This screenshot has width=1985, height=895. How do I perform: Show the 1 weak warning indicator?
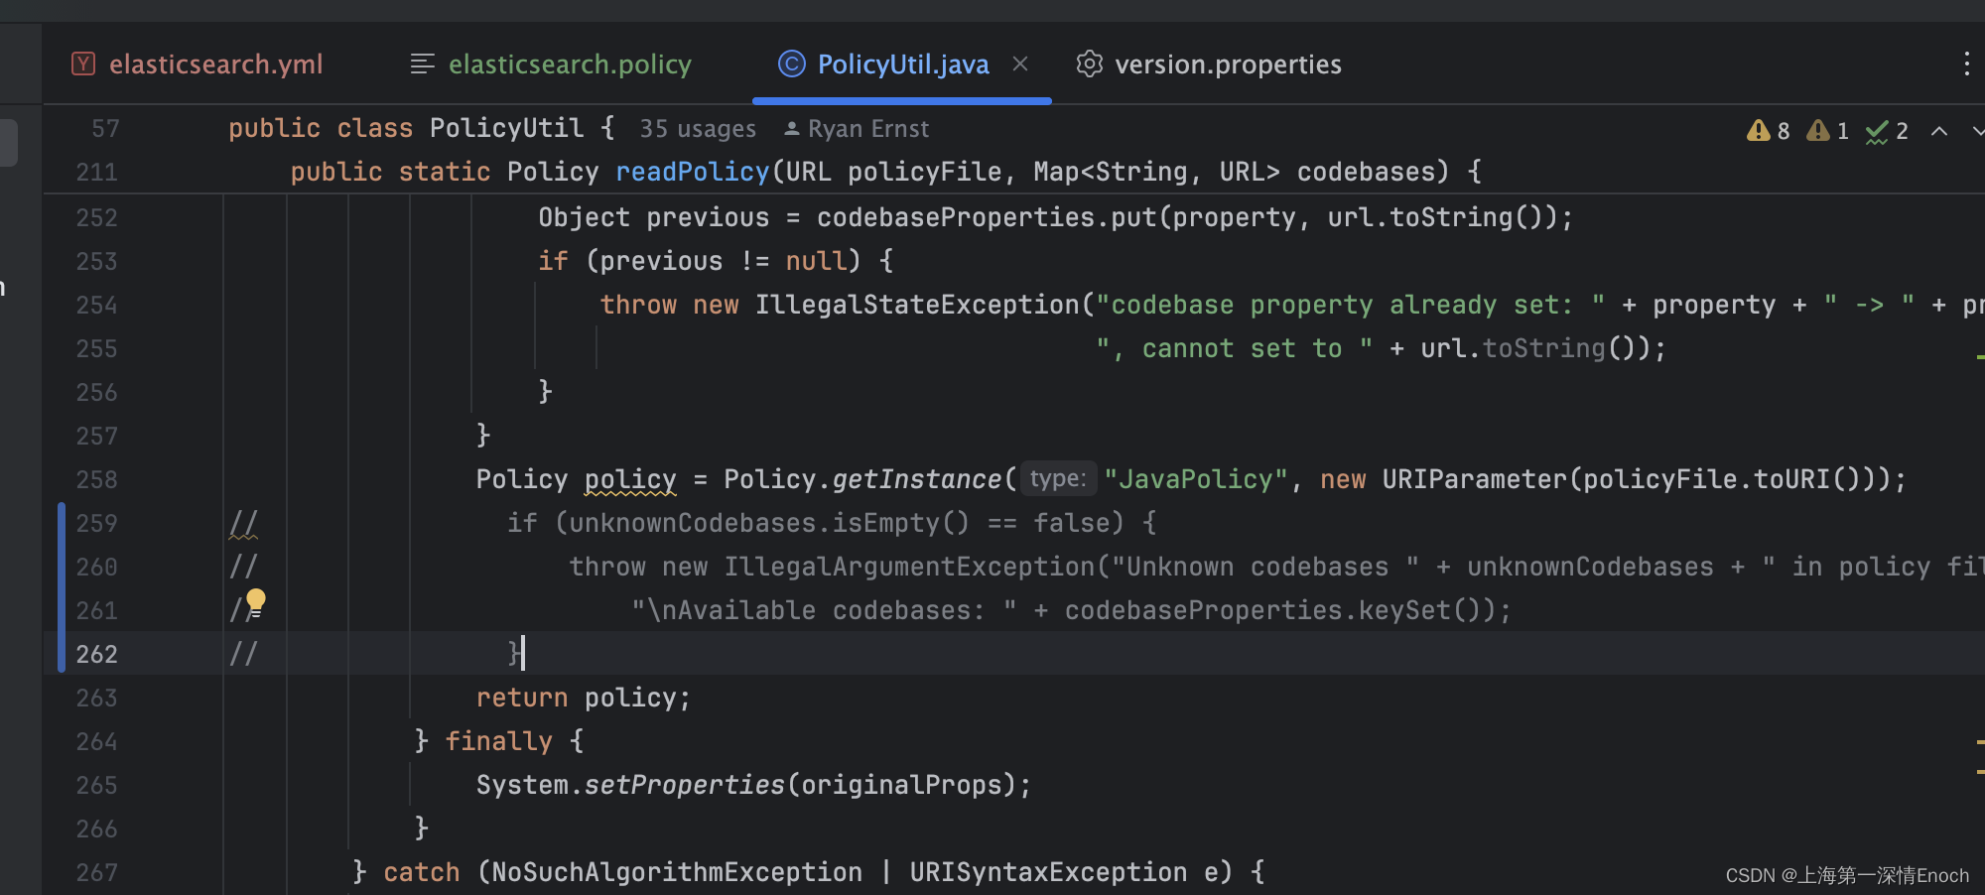point(1827,131)
